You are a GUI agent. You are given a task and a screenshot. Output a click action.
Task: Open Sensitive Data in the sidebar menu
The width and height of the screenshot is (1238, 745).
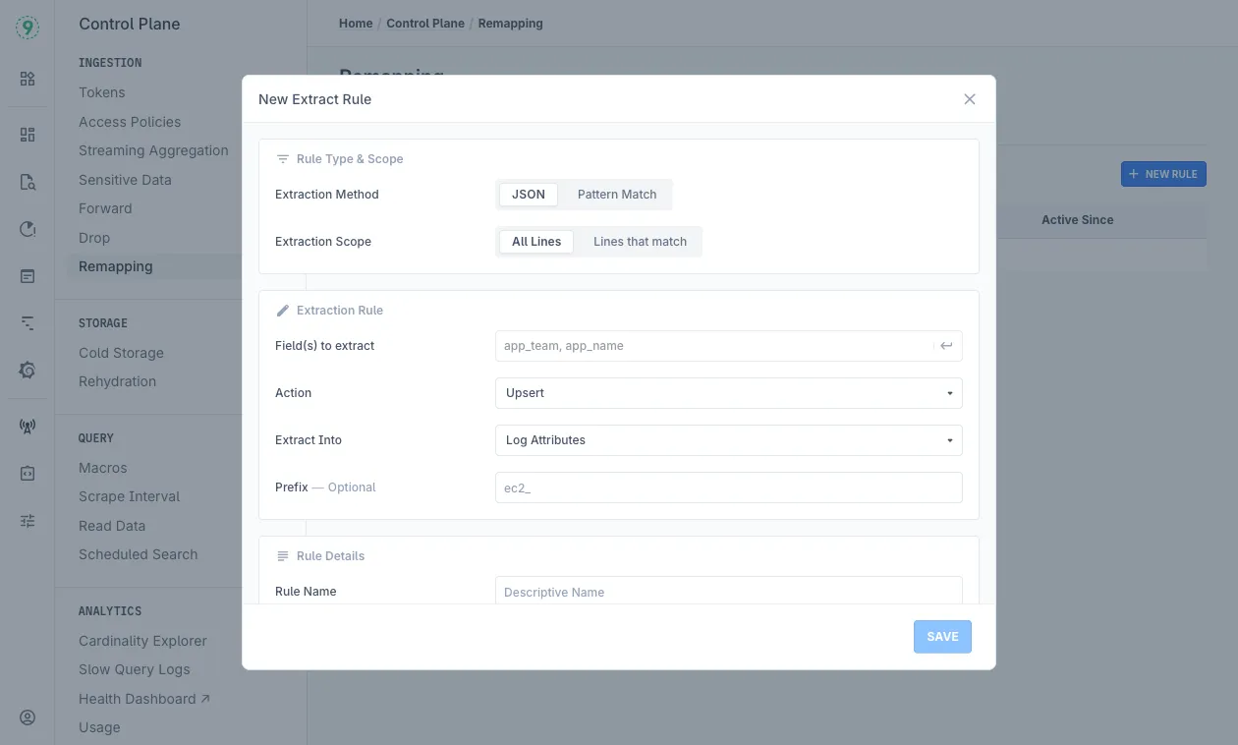pyautogui.click(x=125, y=180)
